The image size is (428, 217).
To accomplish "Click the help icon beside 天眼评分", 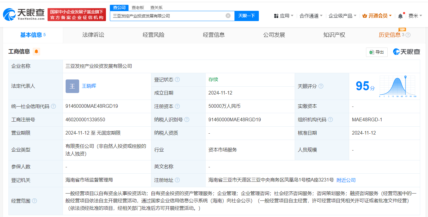I will point(321,86).
